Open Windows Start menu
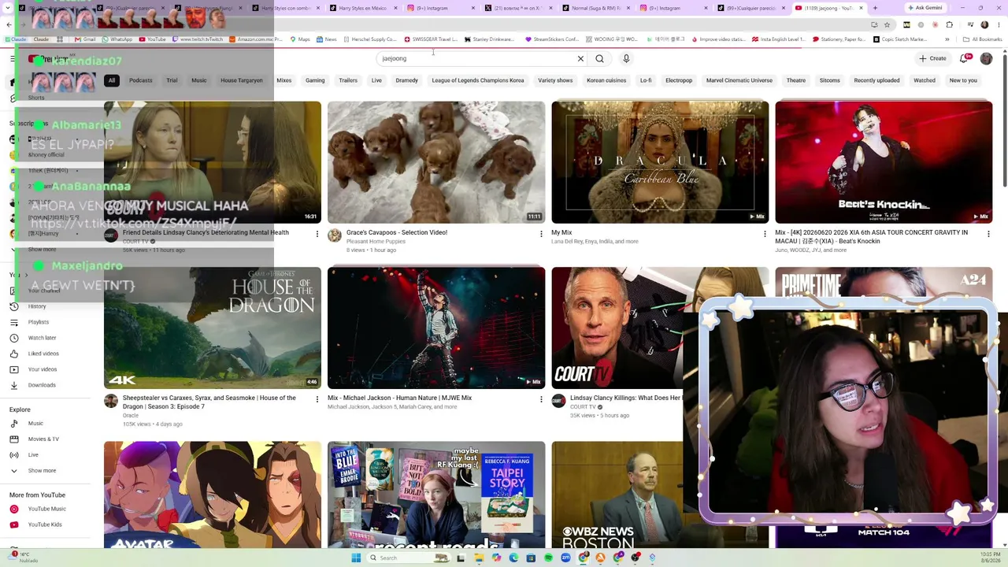The width and height of the screenshot is (1008, 567). [x=356, y=558]
